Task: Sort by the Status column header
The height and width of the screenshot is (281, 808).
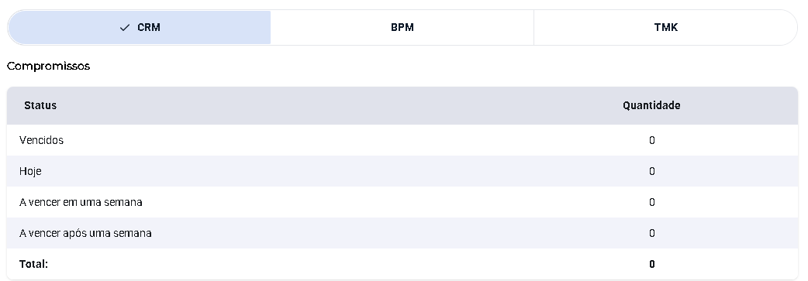Action: tap(40, 105)
